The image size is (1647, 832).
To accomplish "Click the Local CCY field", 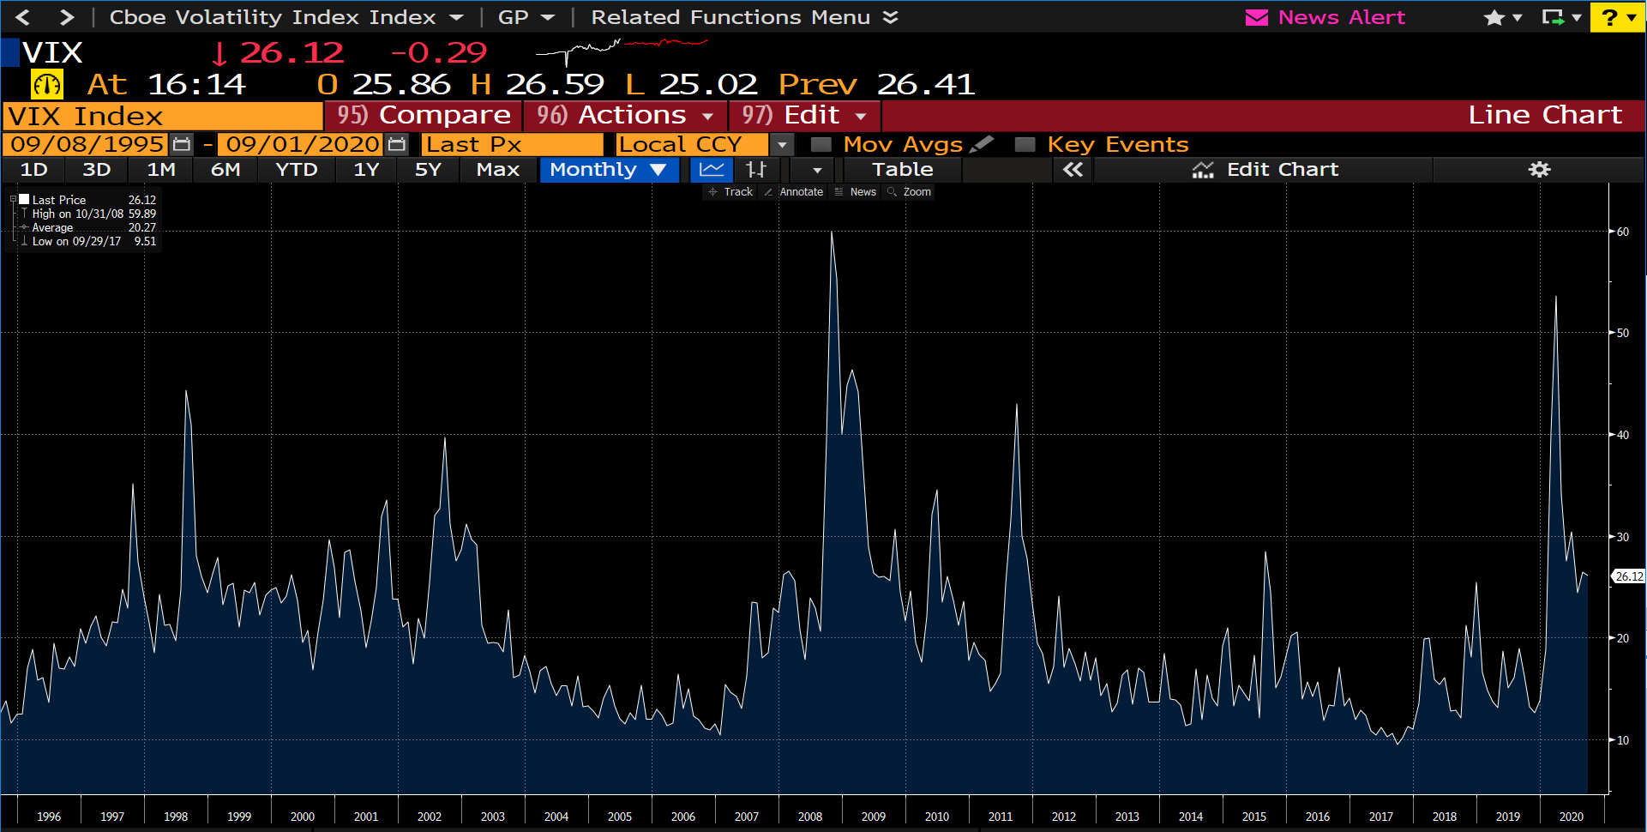I will tap(692, 144).
